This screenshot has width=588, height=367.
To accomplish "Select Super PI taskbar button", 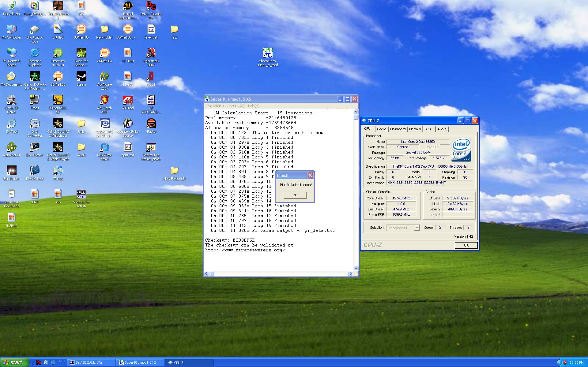I will pos(140,362).
